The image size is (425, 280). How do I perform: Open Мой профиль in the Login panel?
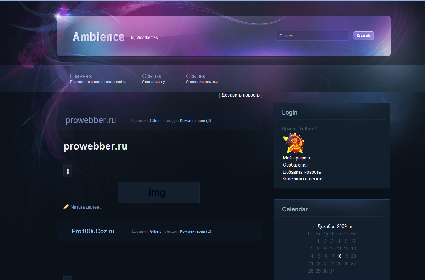coord(297,158)
